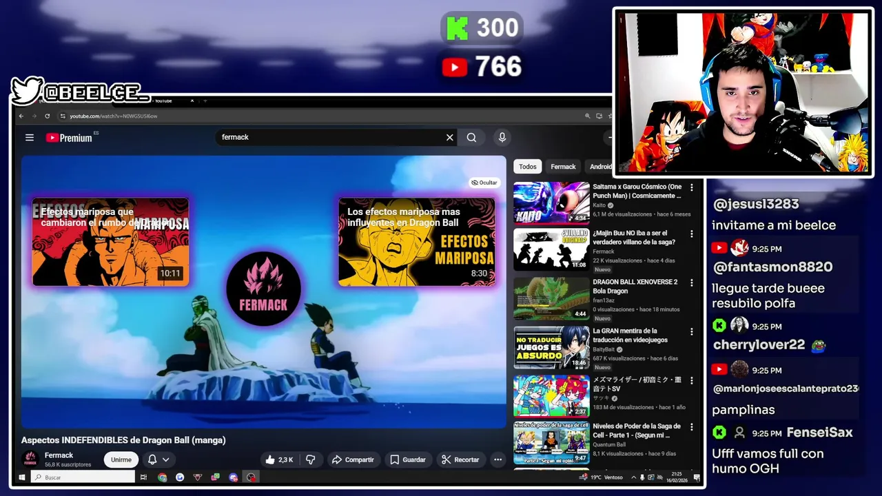Close the YouTube browser tab

click(192, 101)
